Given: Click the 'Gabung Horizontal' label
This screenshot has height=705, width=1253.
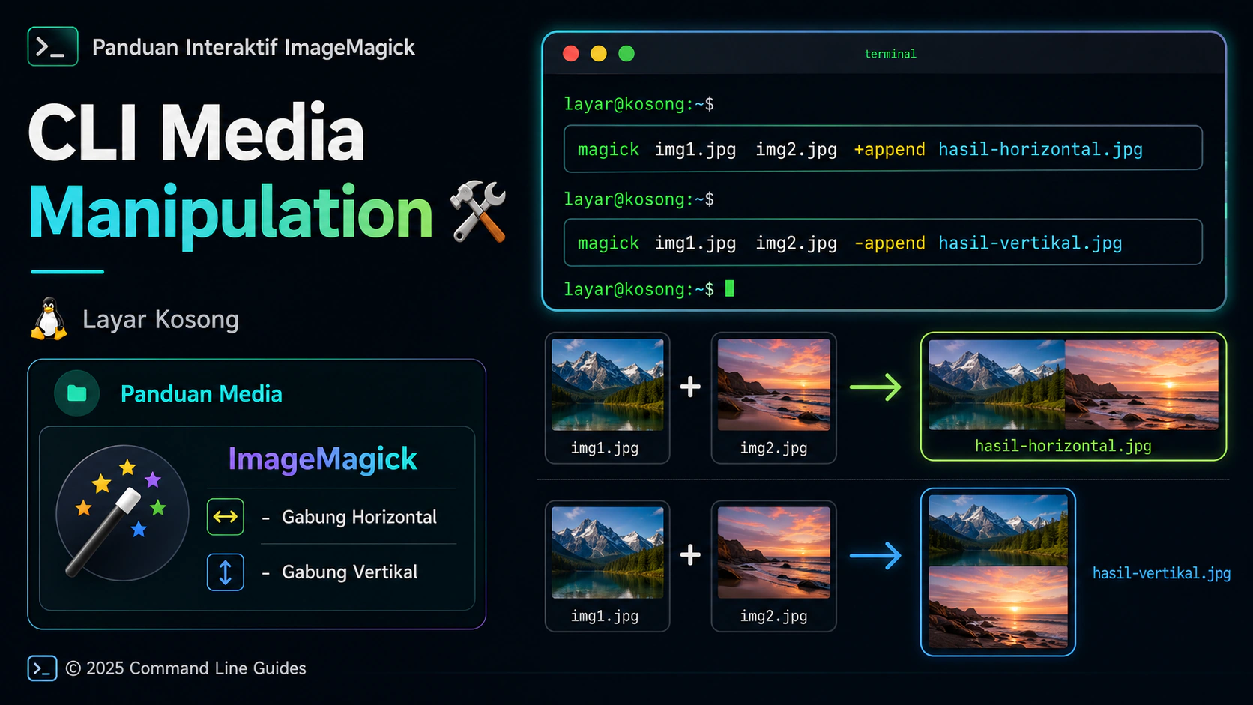Looking at the screenshot, I should (x=359, y=517).
